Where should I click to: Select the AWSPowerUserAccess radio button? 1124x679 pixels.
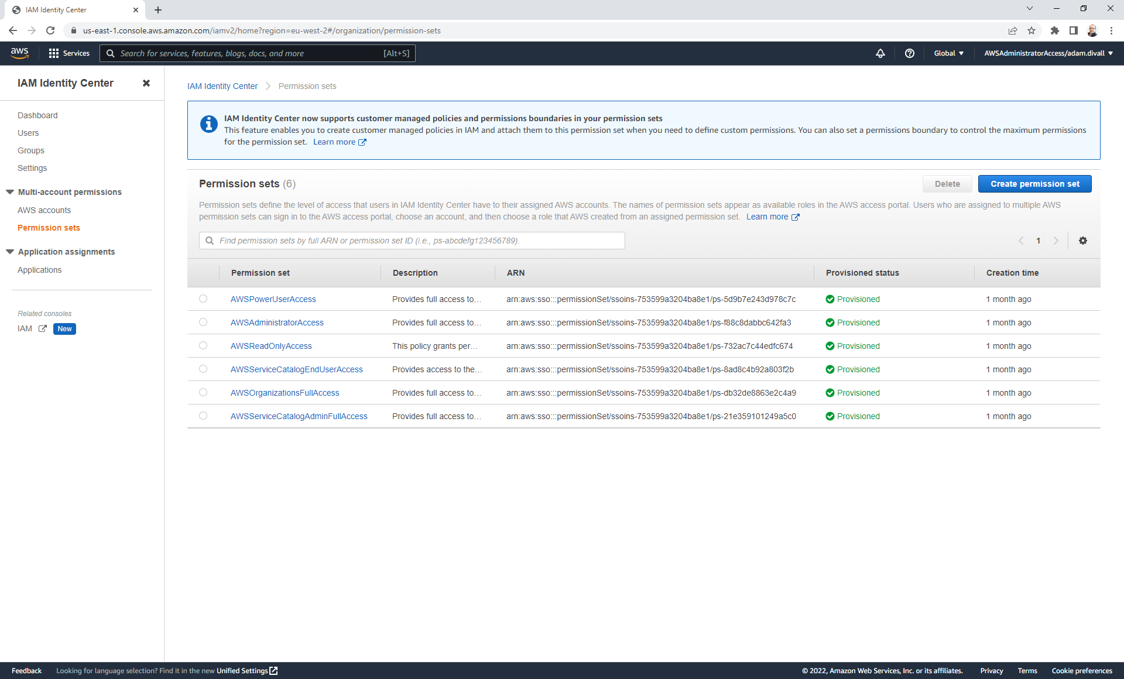point(203,299)
